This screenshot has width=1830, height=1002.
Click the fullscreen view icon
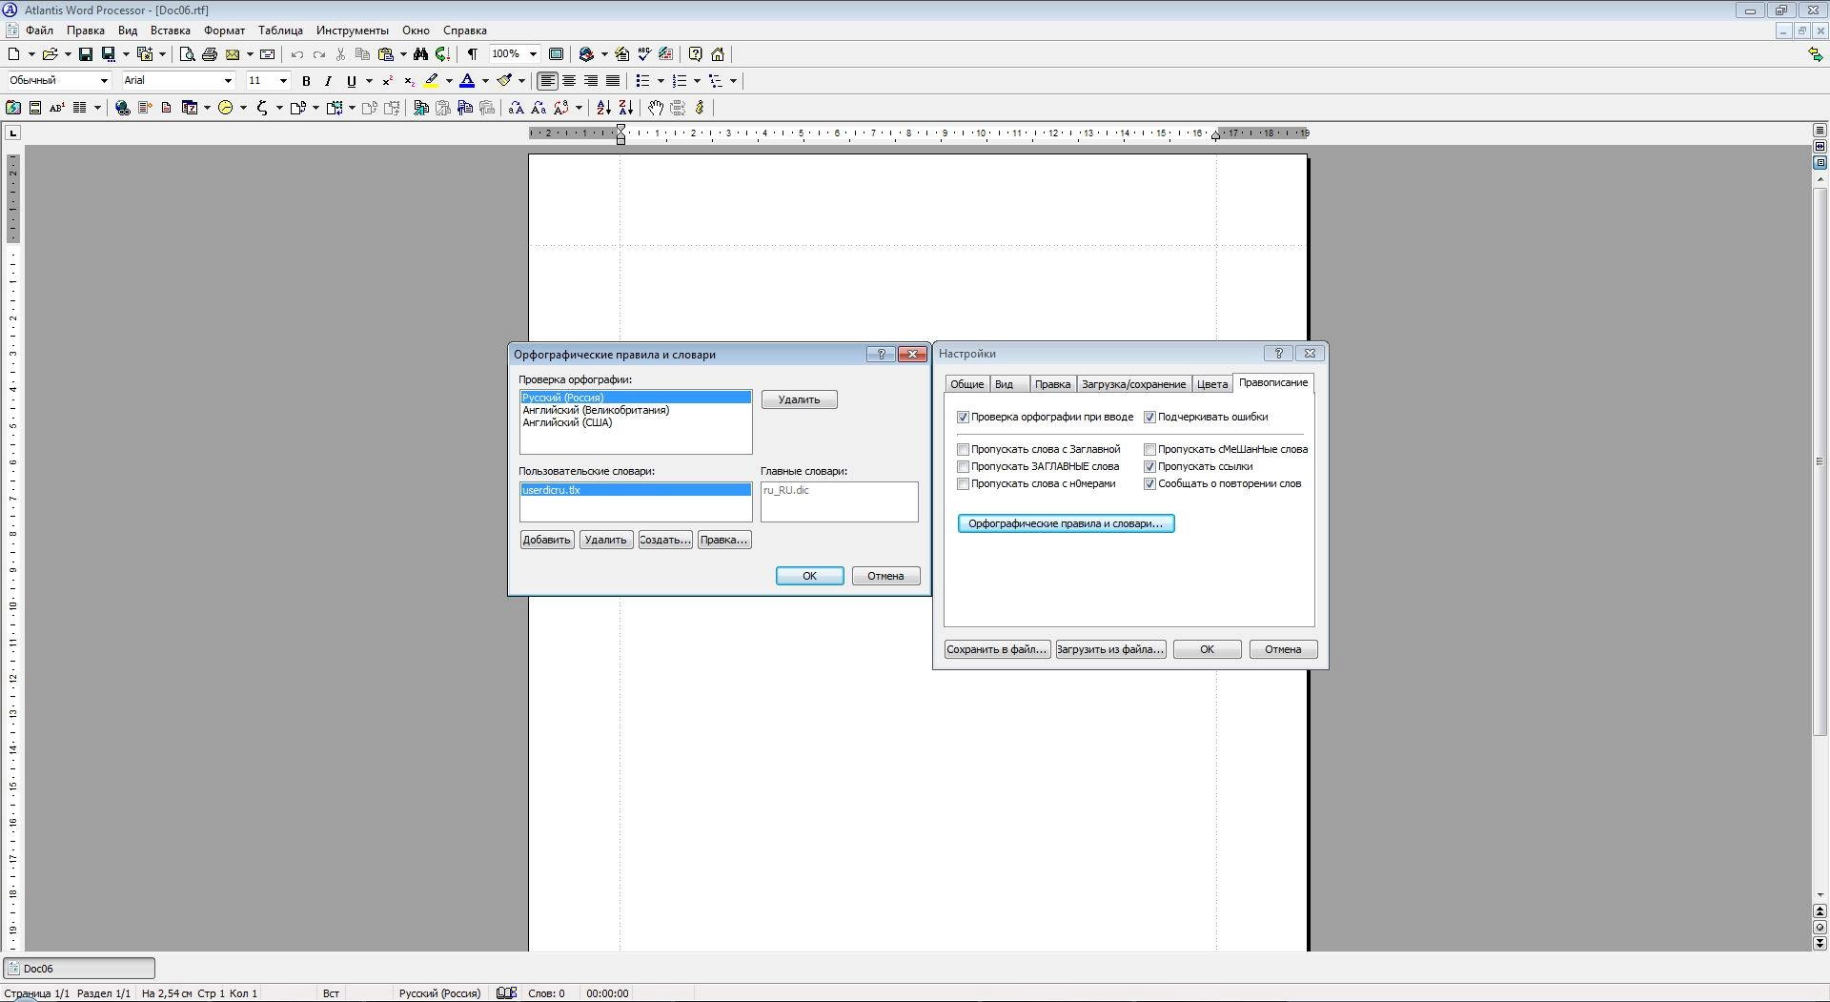[557, 54]
